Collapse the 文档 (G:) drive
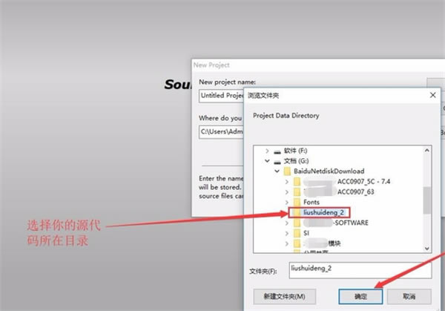Viewport: 445px width, 311px height. [x=267, y=161]
